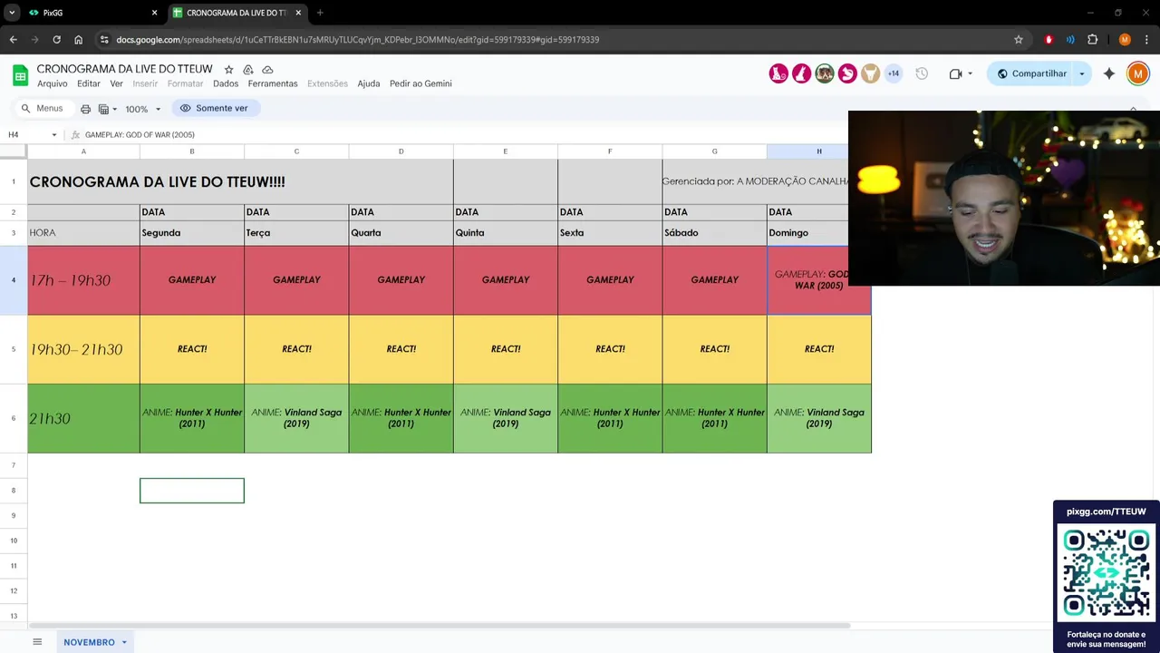Bookmark page with address bar star
Image resolution: width=1160 pixels, height=653 pixels.
click(x=1019, y=40)
